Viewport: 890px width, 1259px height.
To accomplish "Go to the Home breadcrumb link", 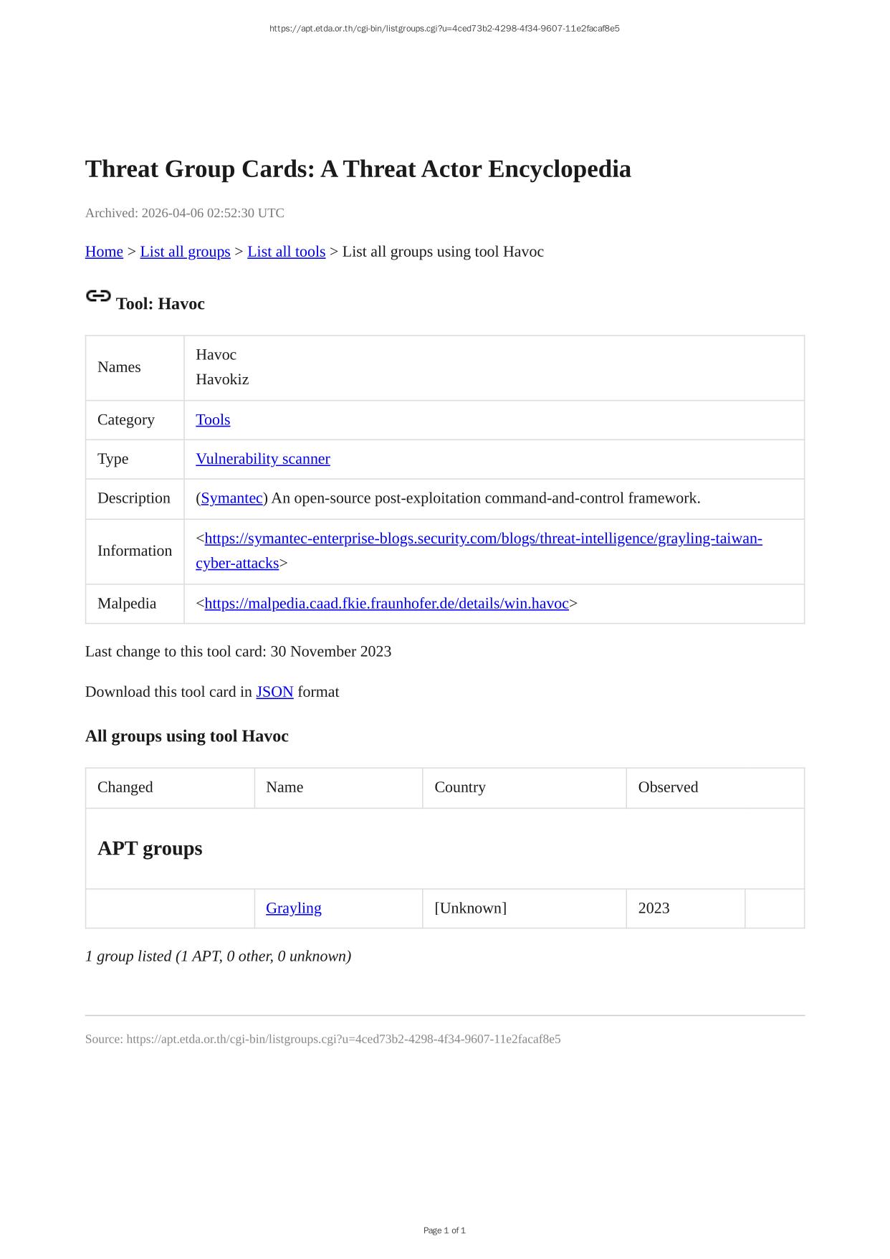I will [x=104, y=252].
